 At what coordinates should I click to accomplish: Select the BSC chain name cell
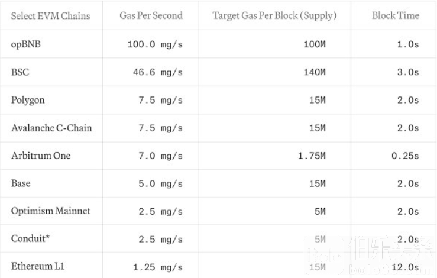tap(20, 72)
